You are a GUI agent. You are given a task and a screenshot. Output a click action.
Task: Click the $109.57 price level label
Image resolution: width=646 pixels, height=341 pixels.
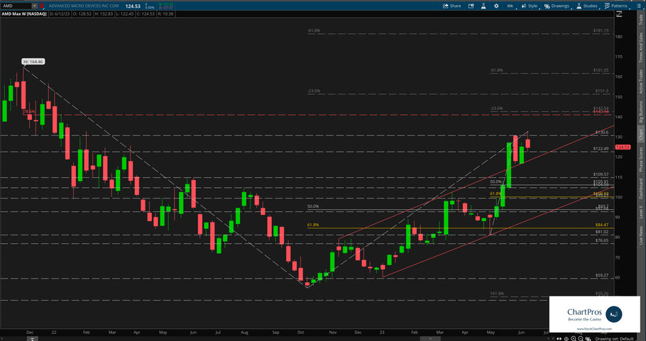601,174
